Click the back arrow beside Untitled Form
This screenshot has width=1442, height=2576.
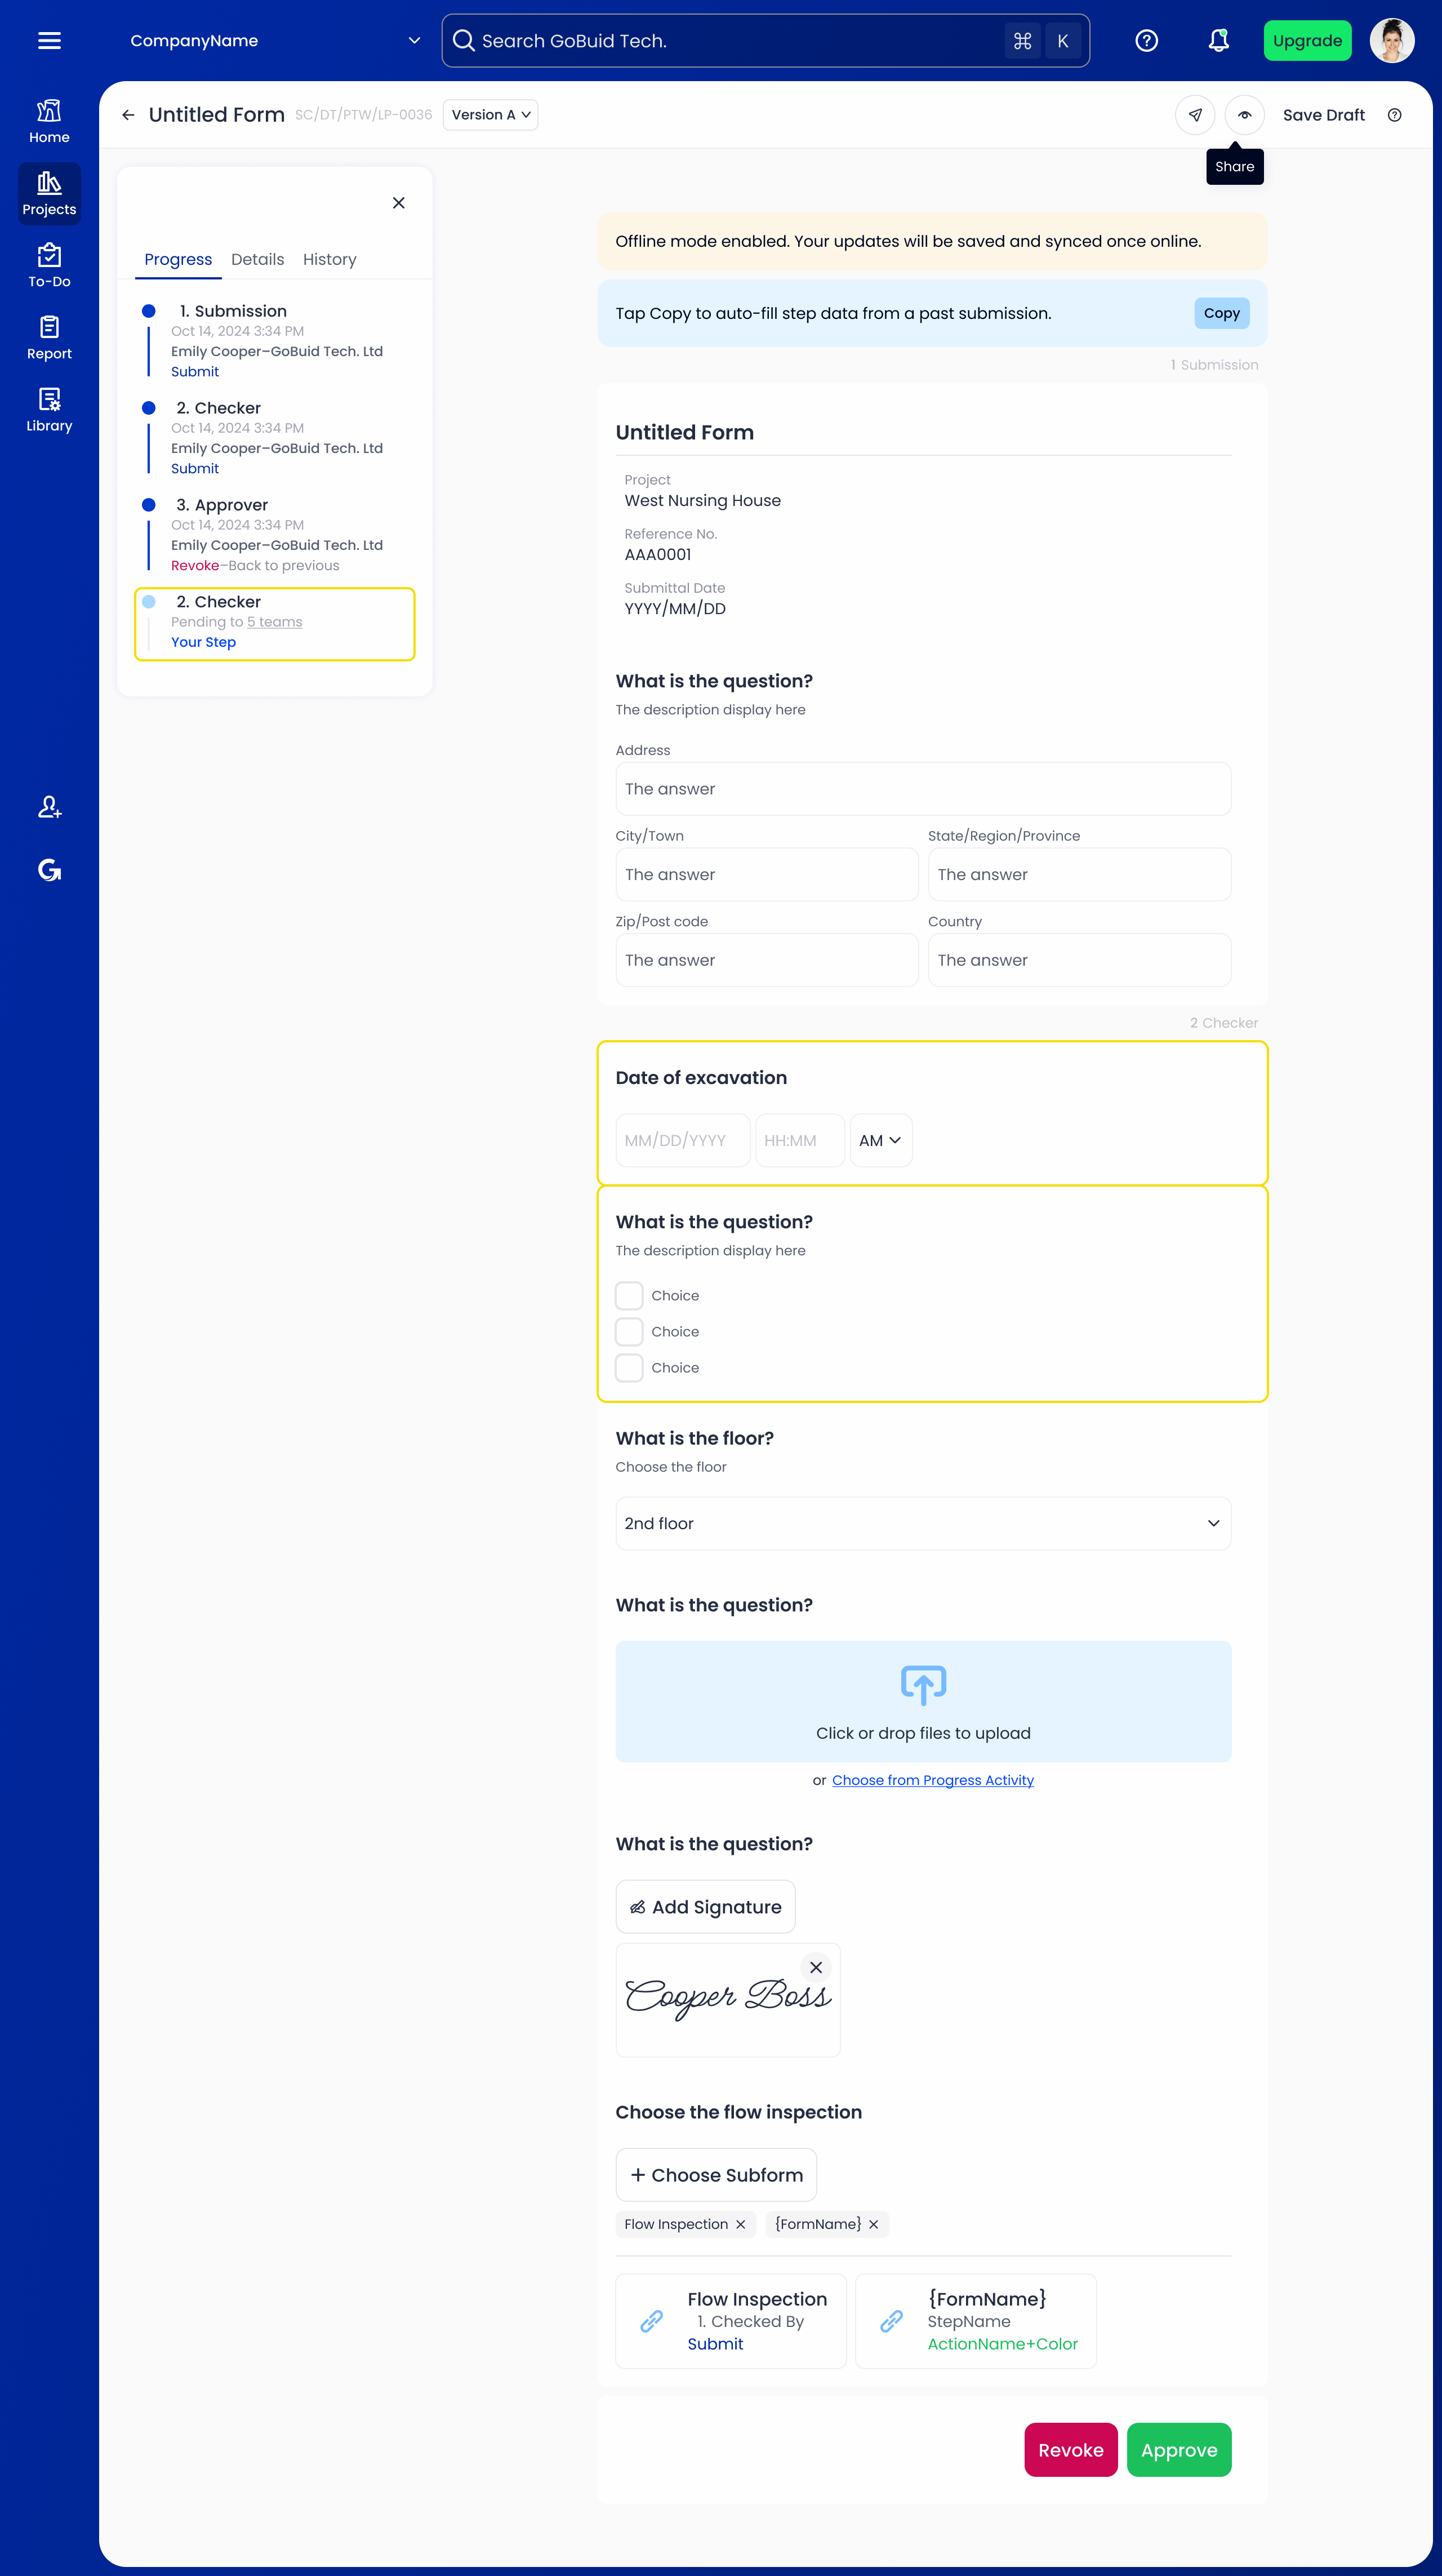click(x=128, y=115)
